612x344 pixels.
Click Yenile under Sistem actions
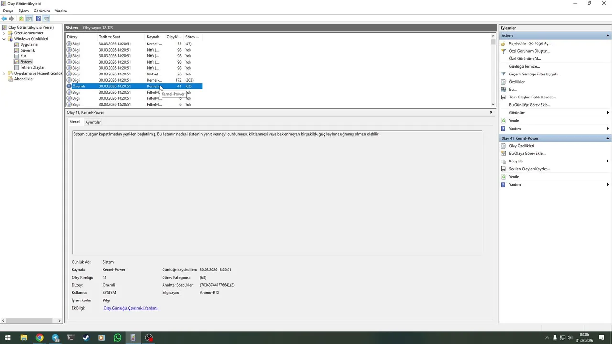point(514,121)
